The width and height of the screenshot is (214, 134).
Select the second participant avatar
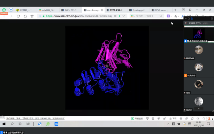click(199, 67)
